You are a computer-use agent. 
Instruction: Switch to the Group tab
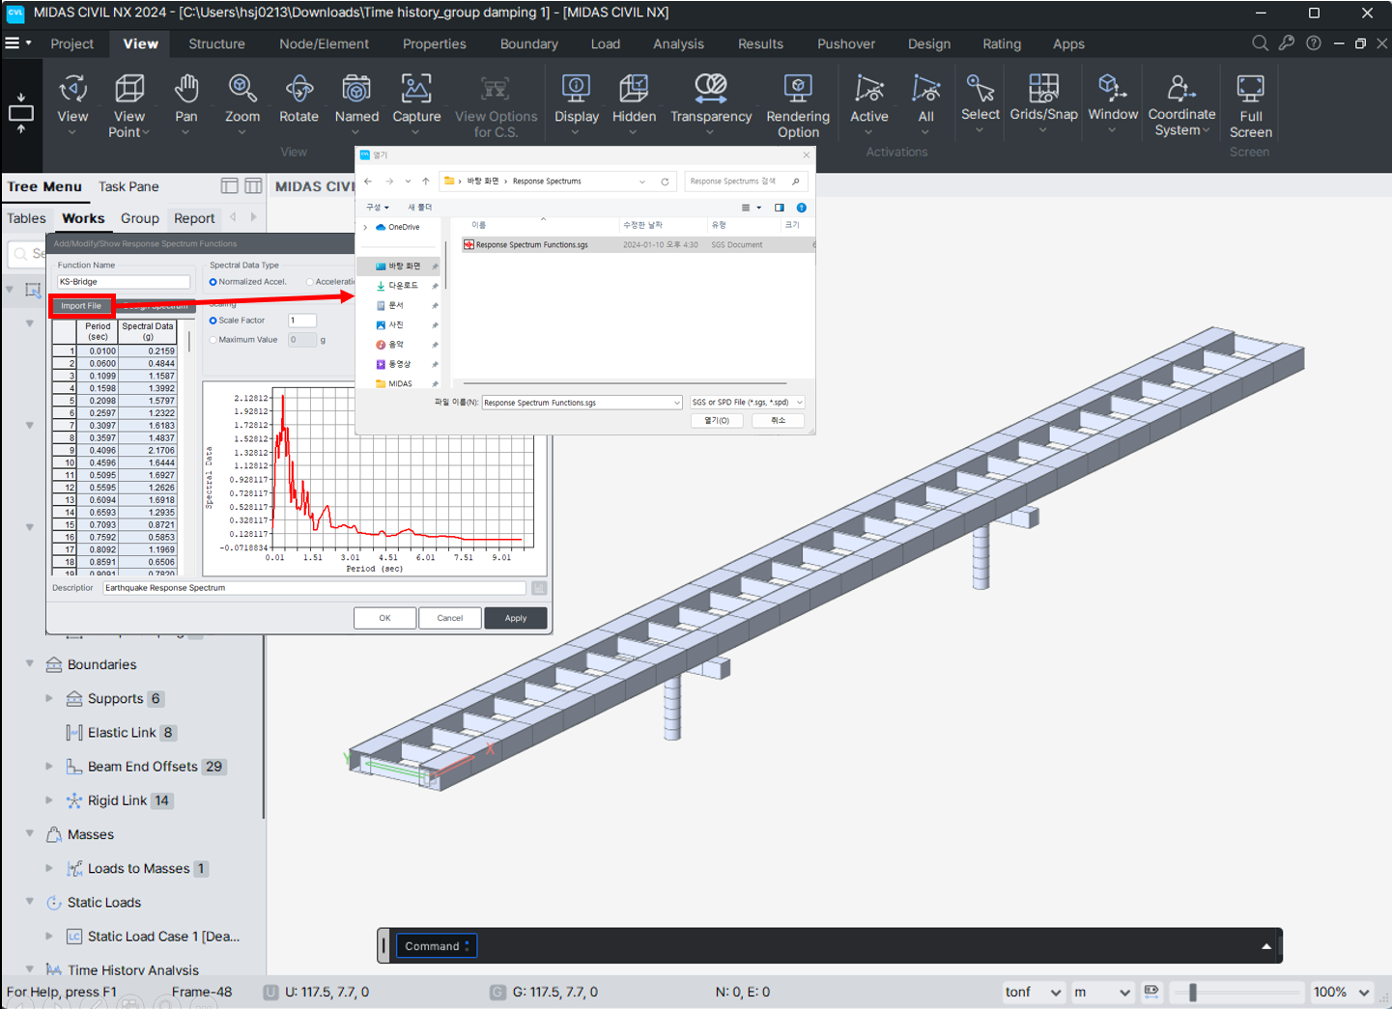pyautogui.click(x=139, y=218)
